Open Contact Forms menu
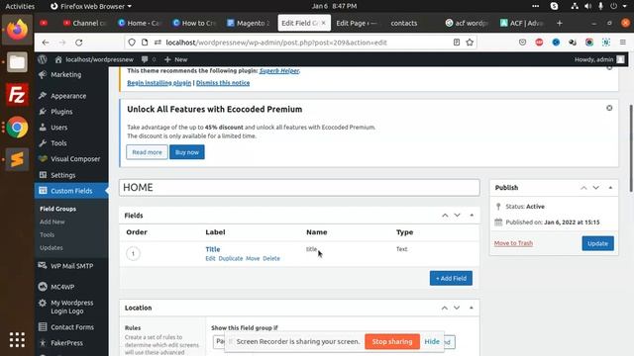This screenshot has height=356, width=634. pos(71,327)
